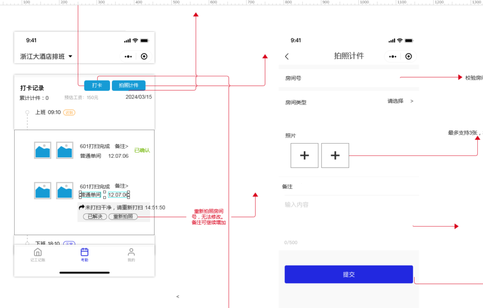Click the 提交 submit button
Viewport: 483px width, 308px height.
coord(349,275)
